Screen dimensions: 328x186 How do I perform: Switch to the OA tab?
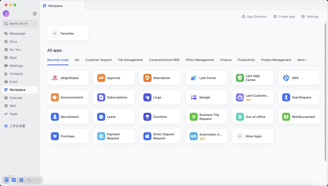[x=77, y=60]
